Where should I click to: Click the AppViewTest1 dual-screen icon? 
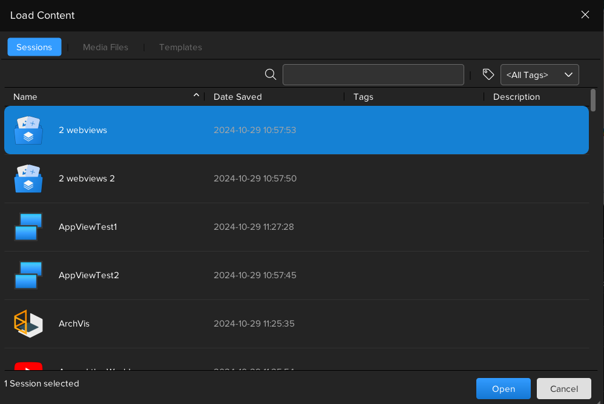click(28, 227)
